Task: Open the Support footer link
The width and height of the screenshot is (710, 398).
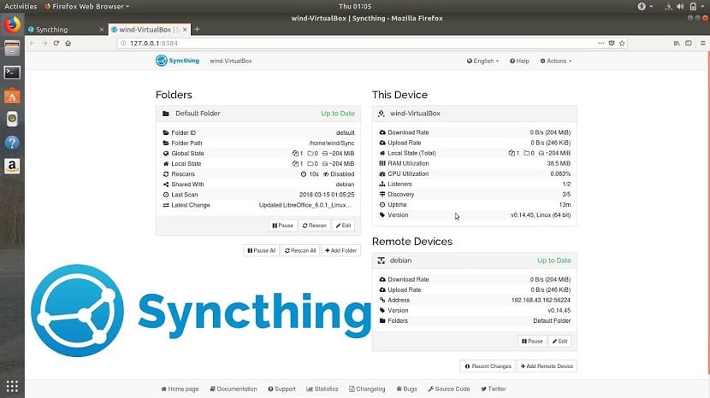Action: (281, 389)
